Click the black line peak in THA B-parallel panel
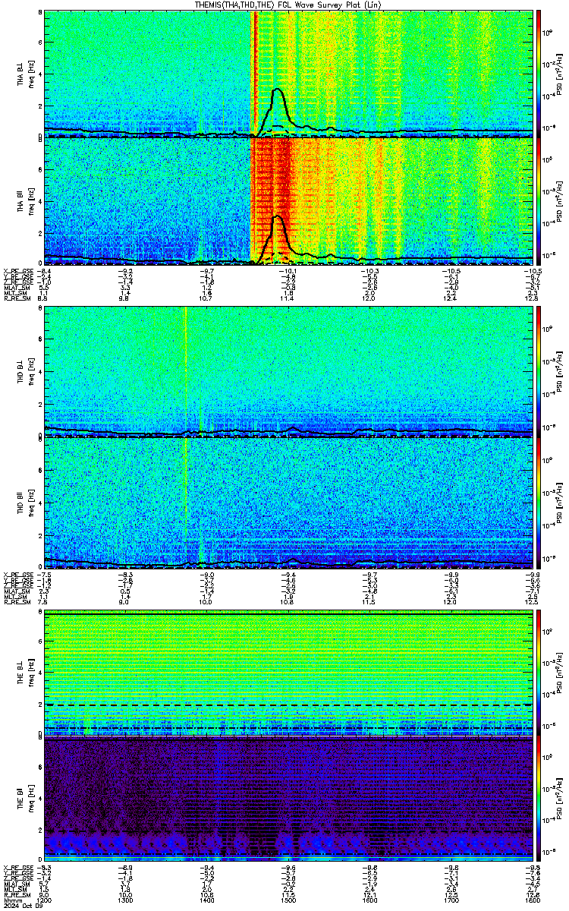 278,217
